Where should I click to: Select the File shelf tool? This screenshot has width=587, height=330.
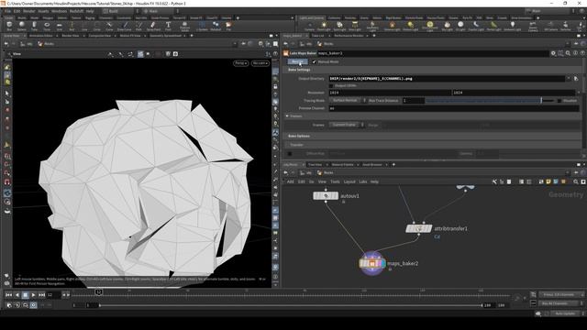[x=228, y=26]
